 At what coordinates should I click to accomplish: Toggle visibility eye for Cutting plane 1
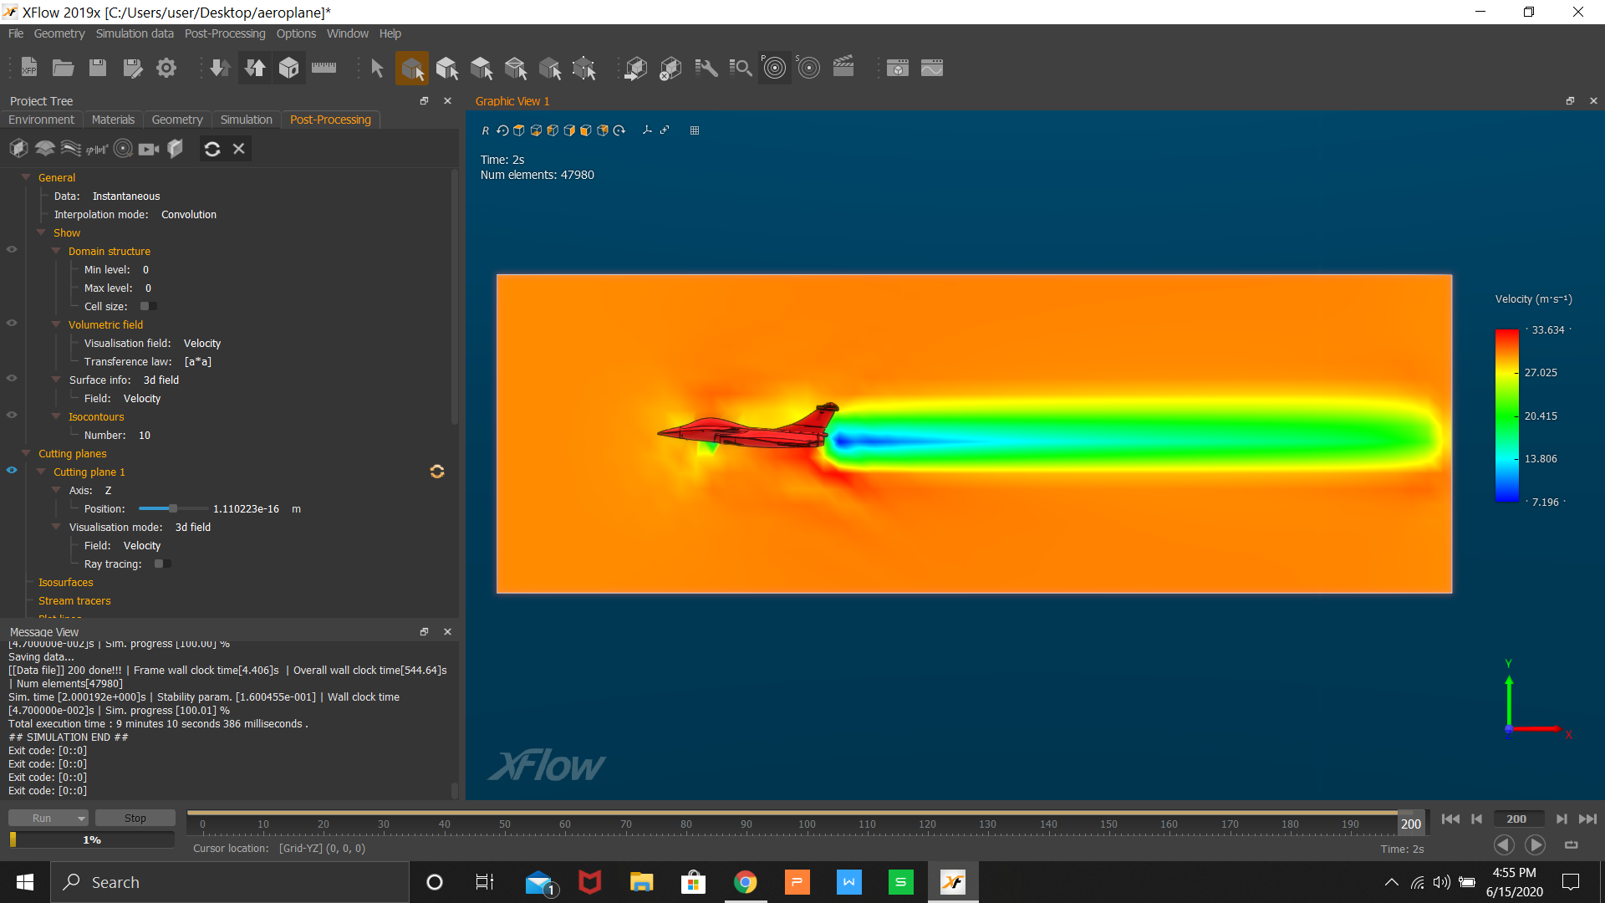coord(12,470)
